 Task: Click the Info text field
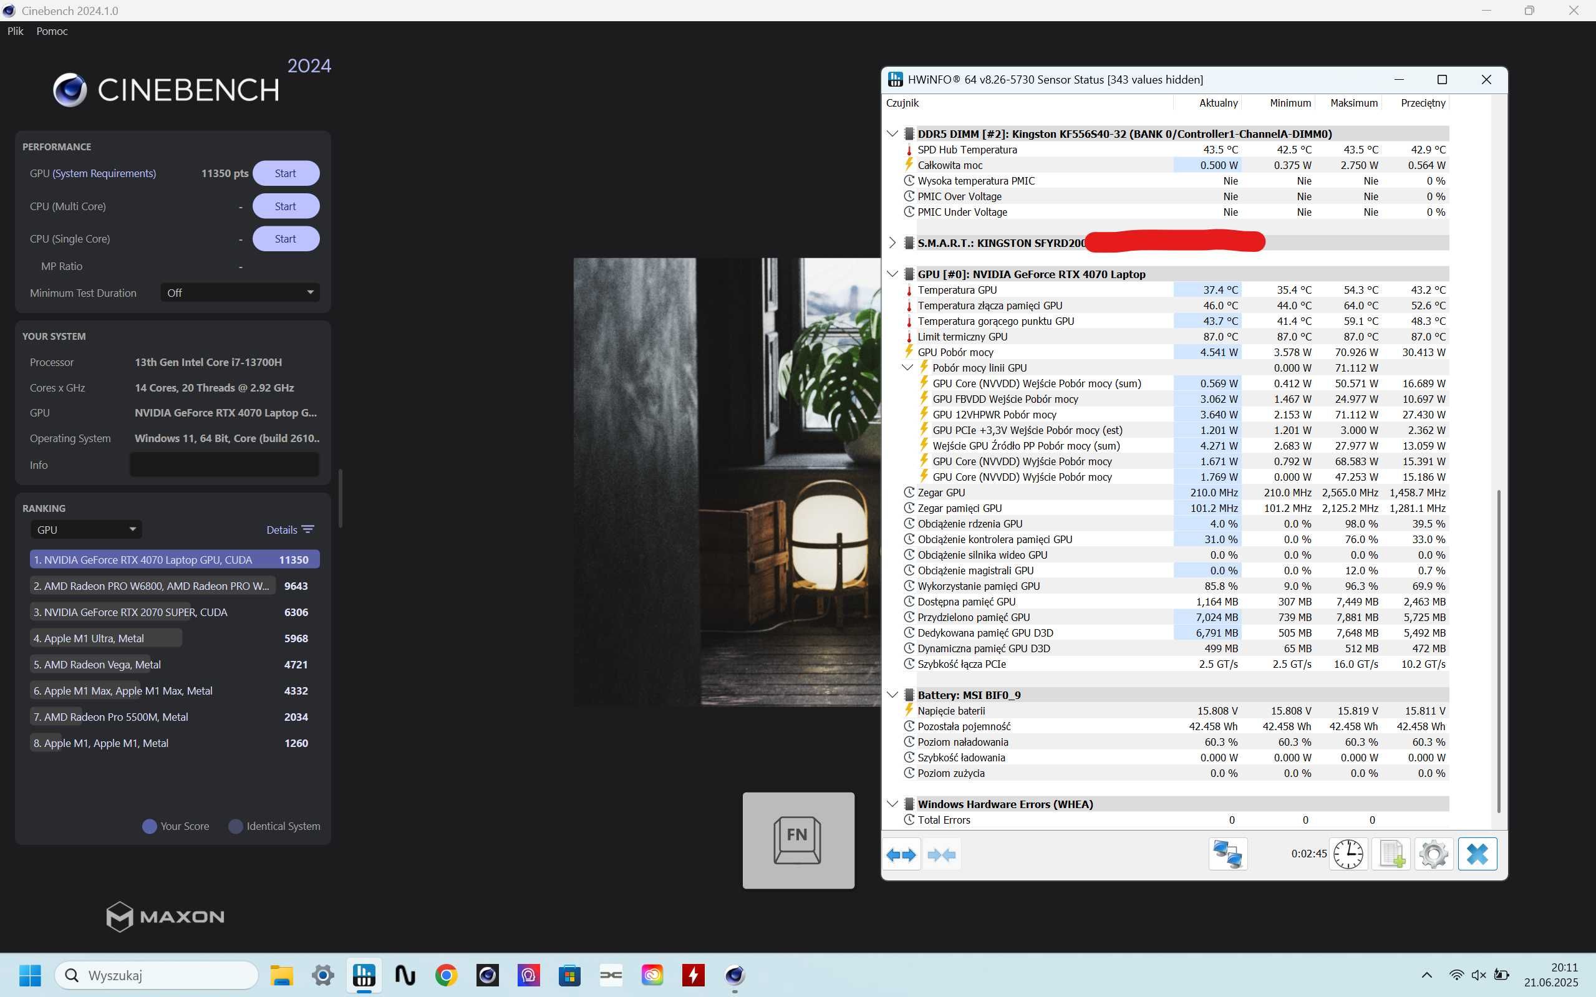[225, 465]
